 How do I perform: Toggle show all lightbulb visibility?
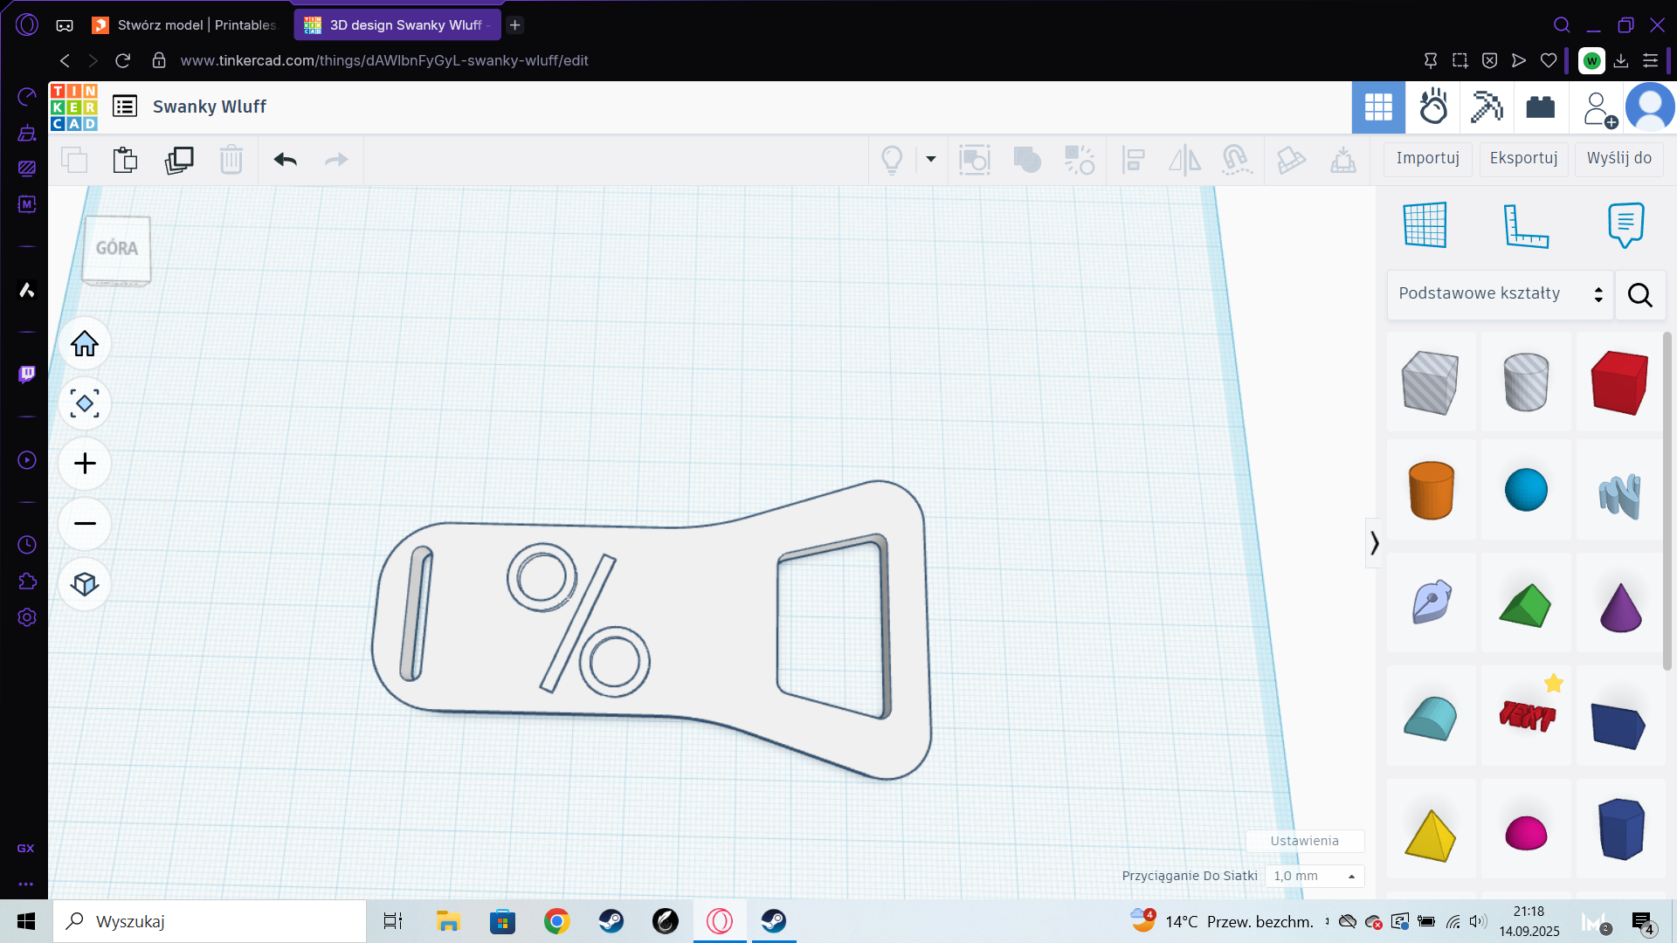tap(892, 160)
